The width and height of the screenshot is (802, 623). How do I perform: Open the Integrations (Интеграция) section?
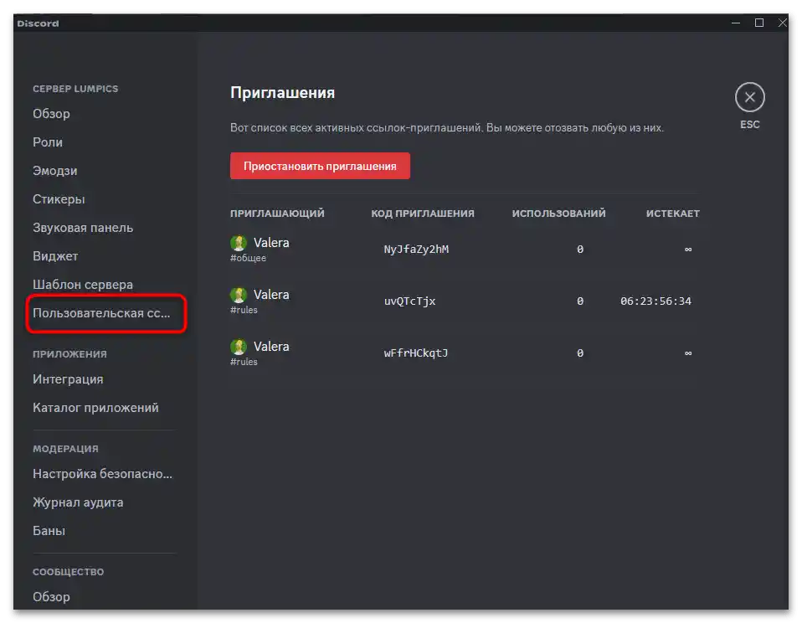point(68,379)
